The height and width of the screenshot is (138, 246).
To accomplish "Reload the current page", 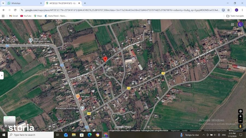I will coord(15,10).
